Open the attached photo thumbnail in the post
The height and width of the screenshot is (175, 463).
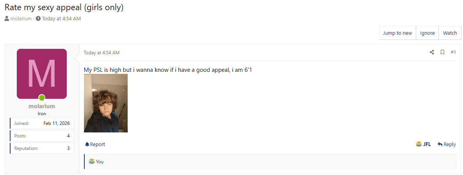click(106, 103)
